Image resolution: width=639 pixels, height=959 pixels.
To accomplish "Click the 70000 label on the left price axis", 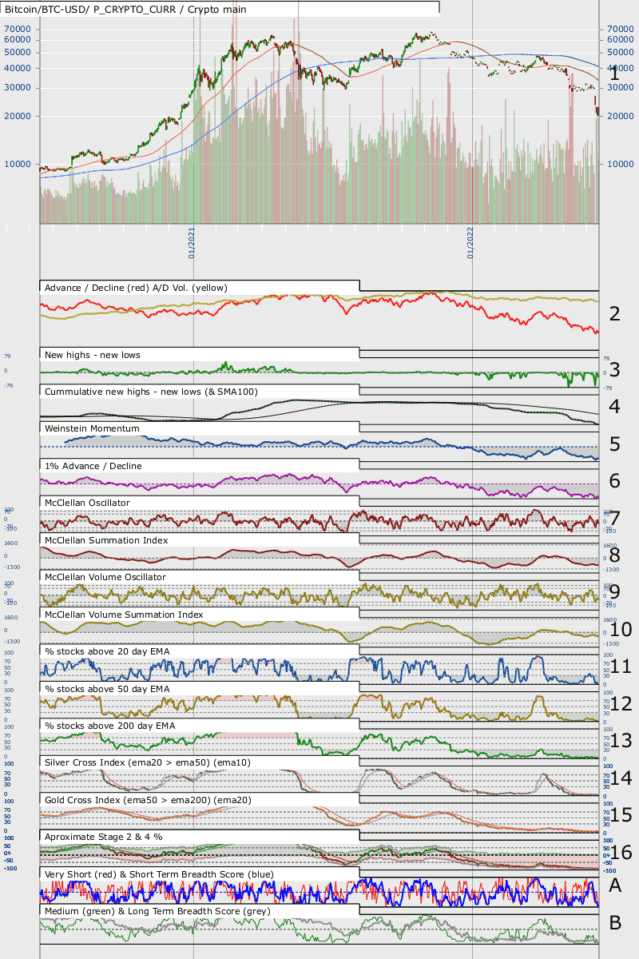I will 17,29.
